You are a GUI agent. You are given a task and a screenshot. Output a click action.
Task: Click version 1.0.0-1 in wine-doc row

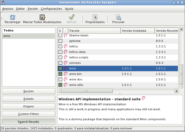click(x=161, y=79)
